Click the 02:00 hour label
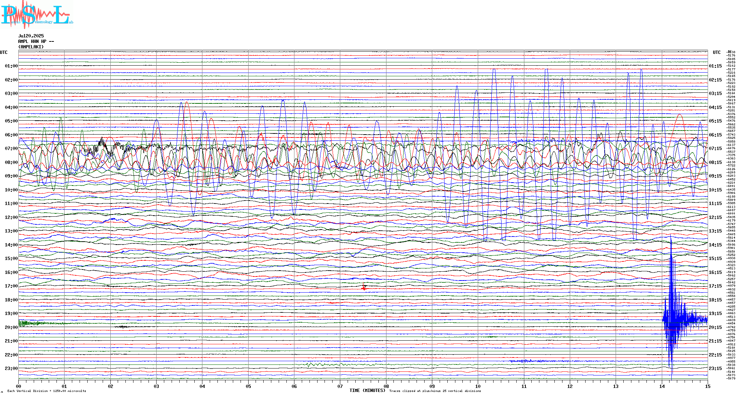The height and width of the screenshot is (396, 737). [x=11, y=80]
